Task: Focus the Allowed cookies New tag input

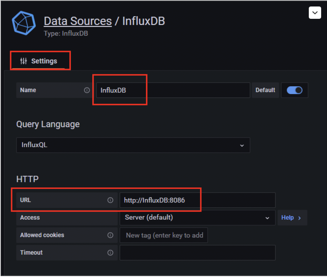Action: [x=164, y=235]
